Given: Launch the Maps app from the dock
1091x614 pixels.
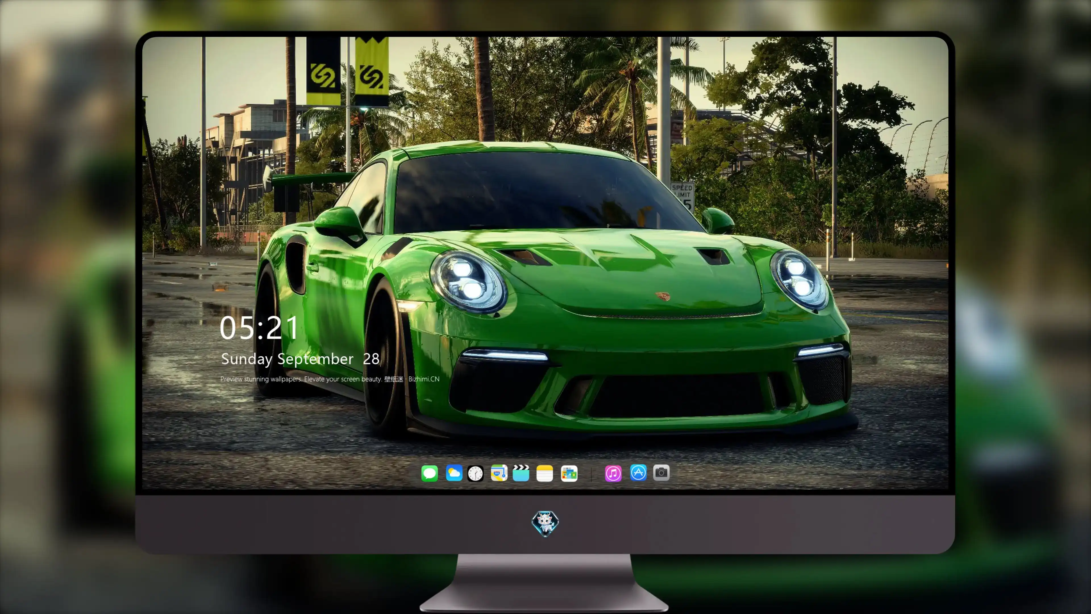Looking at the screenshot, I should click(499, 473).
